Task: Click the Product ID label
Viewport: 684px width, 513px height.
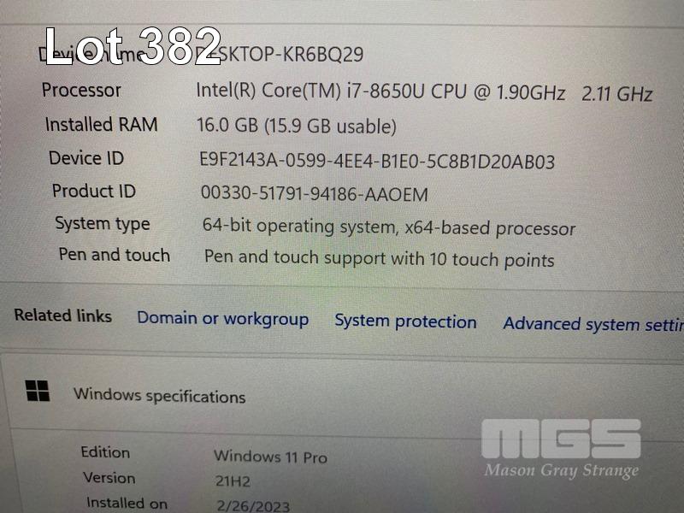Action: tap(94, 191)
